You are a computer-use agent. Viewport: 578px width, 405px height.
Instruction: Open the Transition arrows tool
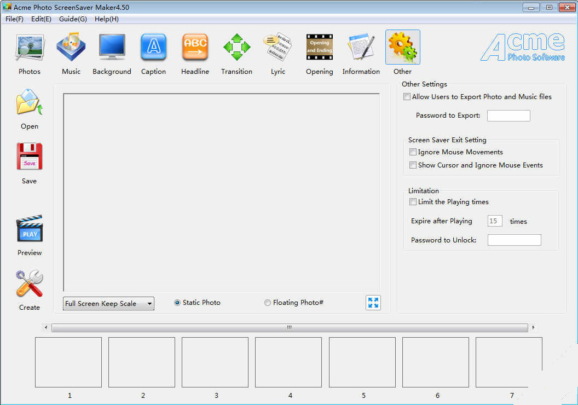pos(236,47)
